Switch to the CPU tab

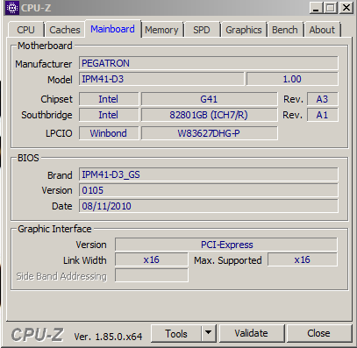(26, 30)
